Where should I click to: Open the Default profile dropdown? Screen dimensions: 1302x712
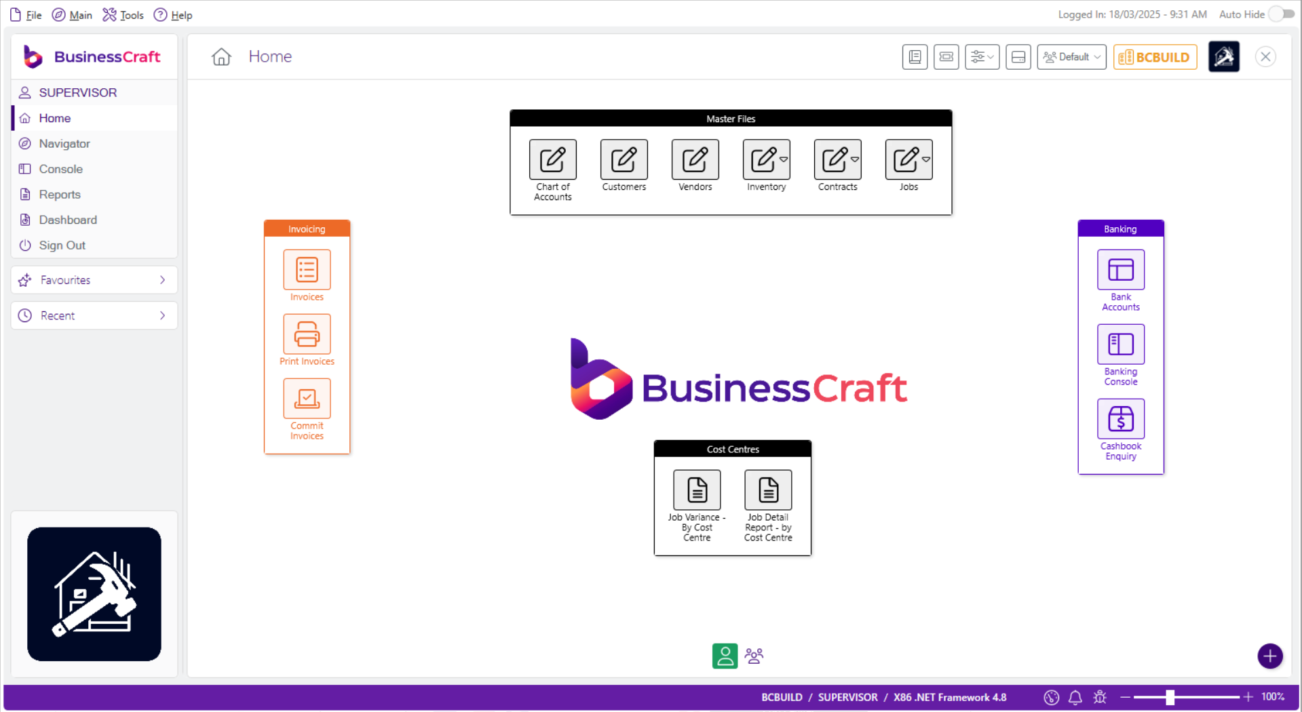coord(1071,57)
